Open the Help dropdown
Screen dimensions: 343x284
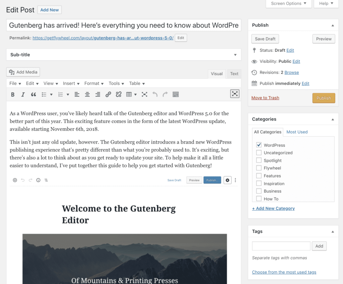tap(326, 3)
